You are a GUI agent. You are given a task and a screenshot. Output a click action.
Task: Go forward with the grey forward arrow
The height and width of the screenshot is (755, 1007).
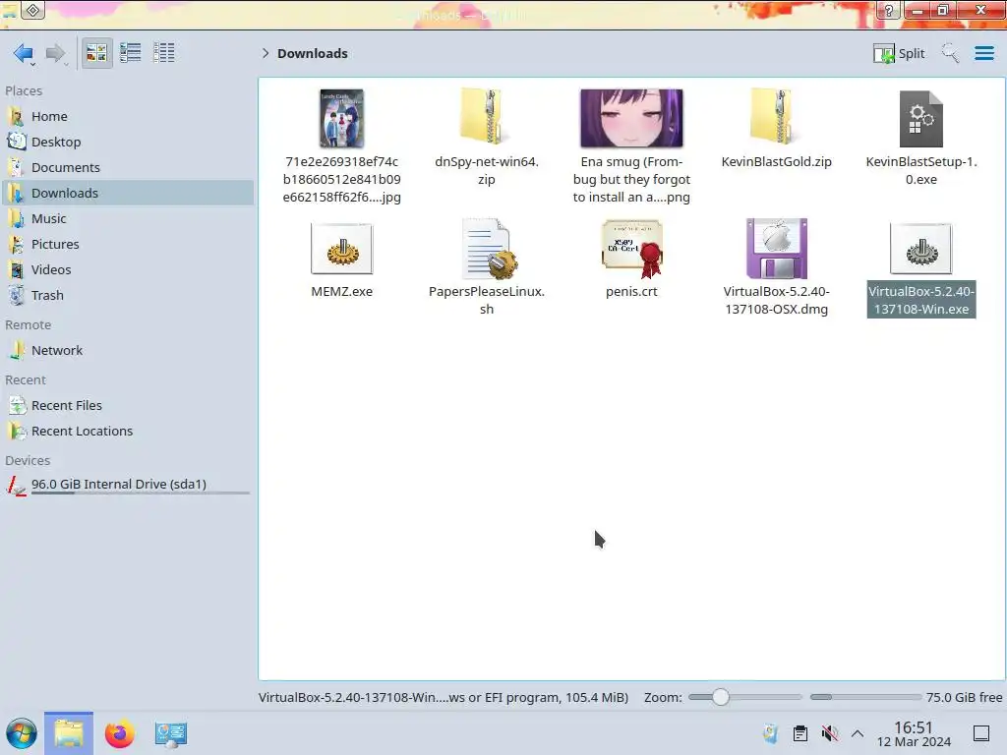coord(55,53)
